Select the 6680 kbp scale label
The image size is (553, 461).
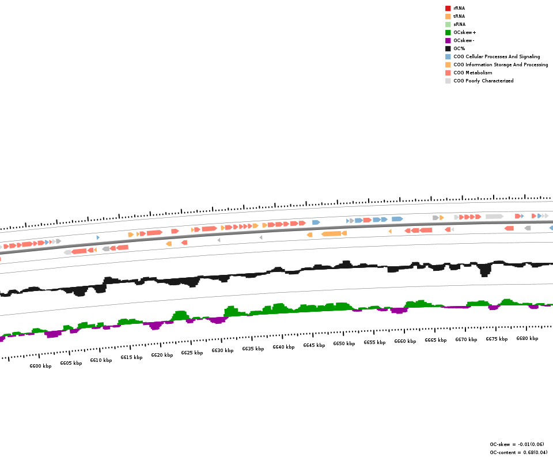point(527,338)
